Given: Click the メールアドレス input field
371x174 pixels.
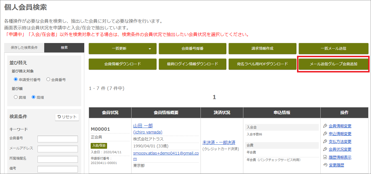Looking at the screenshot, I should 58,149.
